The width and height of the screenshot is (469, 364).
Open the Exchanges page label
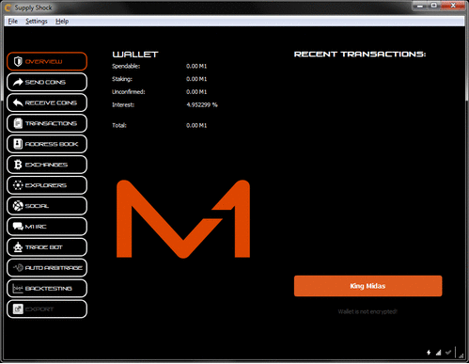click(46, 165)
